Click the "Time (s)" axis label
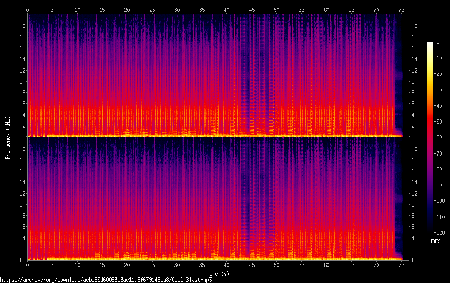Image resolution: width=450 pixels, height=283 pixels. 218,273
